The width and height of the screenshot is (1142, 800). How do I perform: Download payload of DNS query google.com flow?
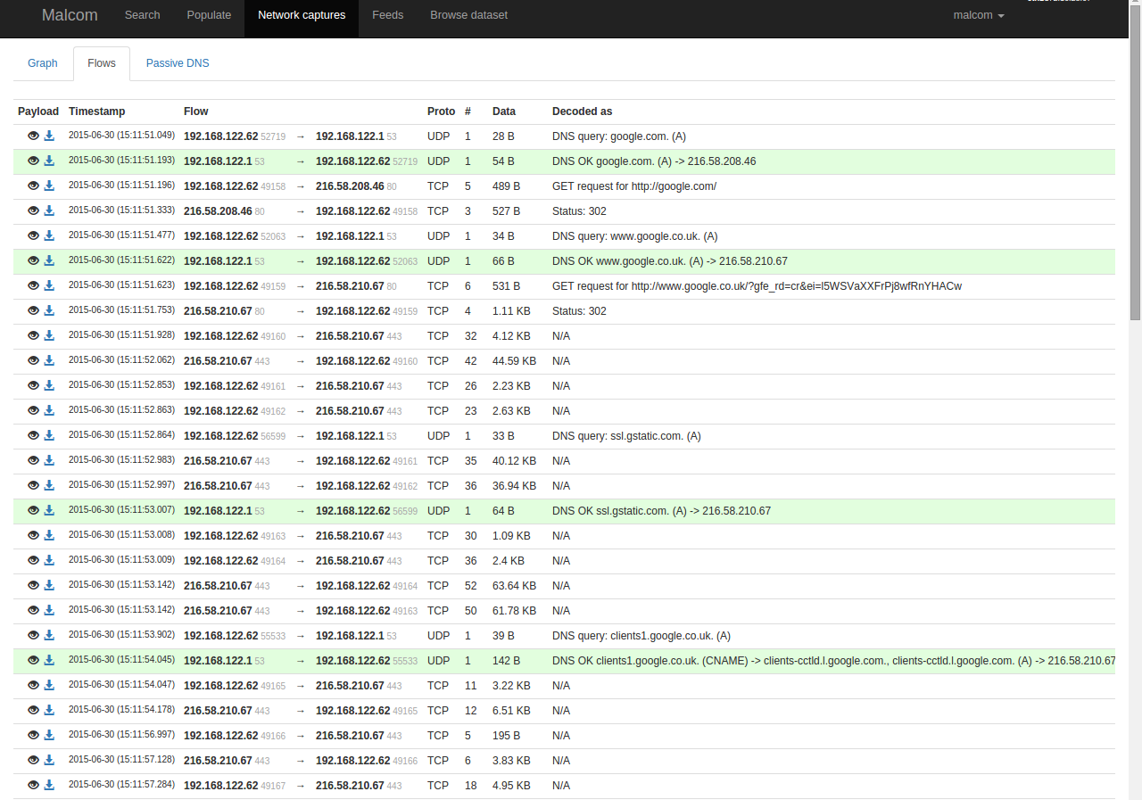click(x=49, y=136)
